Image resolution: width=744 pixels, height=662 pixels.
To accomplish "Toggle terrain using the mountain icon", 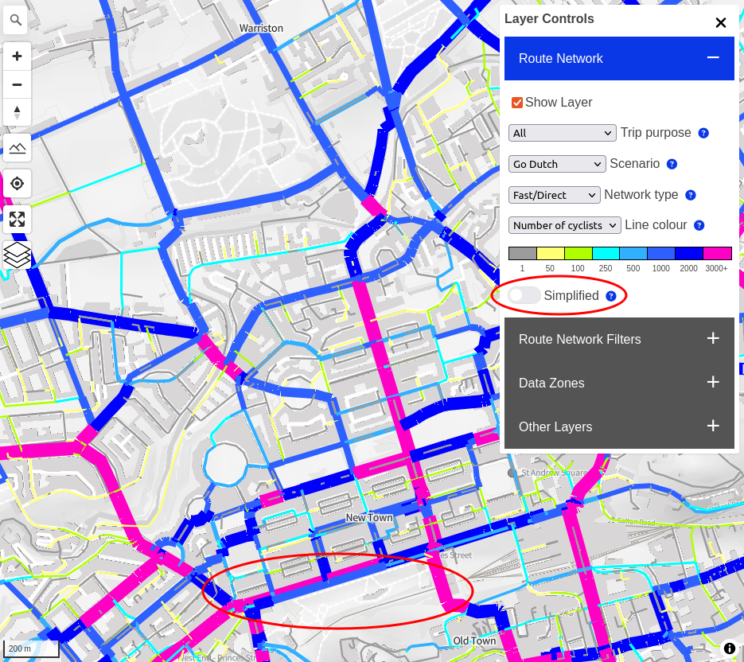I will click(17, 148).
